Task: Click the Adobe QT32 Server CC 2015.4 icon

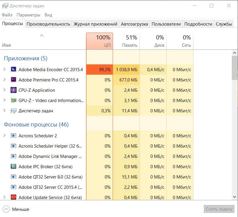Action: click(x=14, y=187)
